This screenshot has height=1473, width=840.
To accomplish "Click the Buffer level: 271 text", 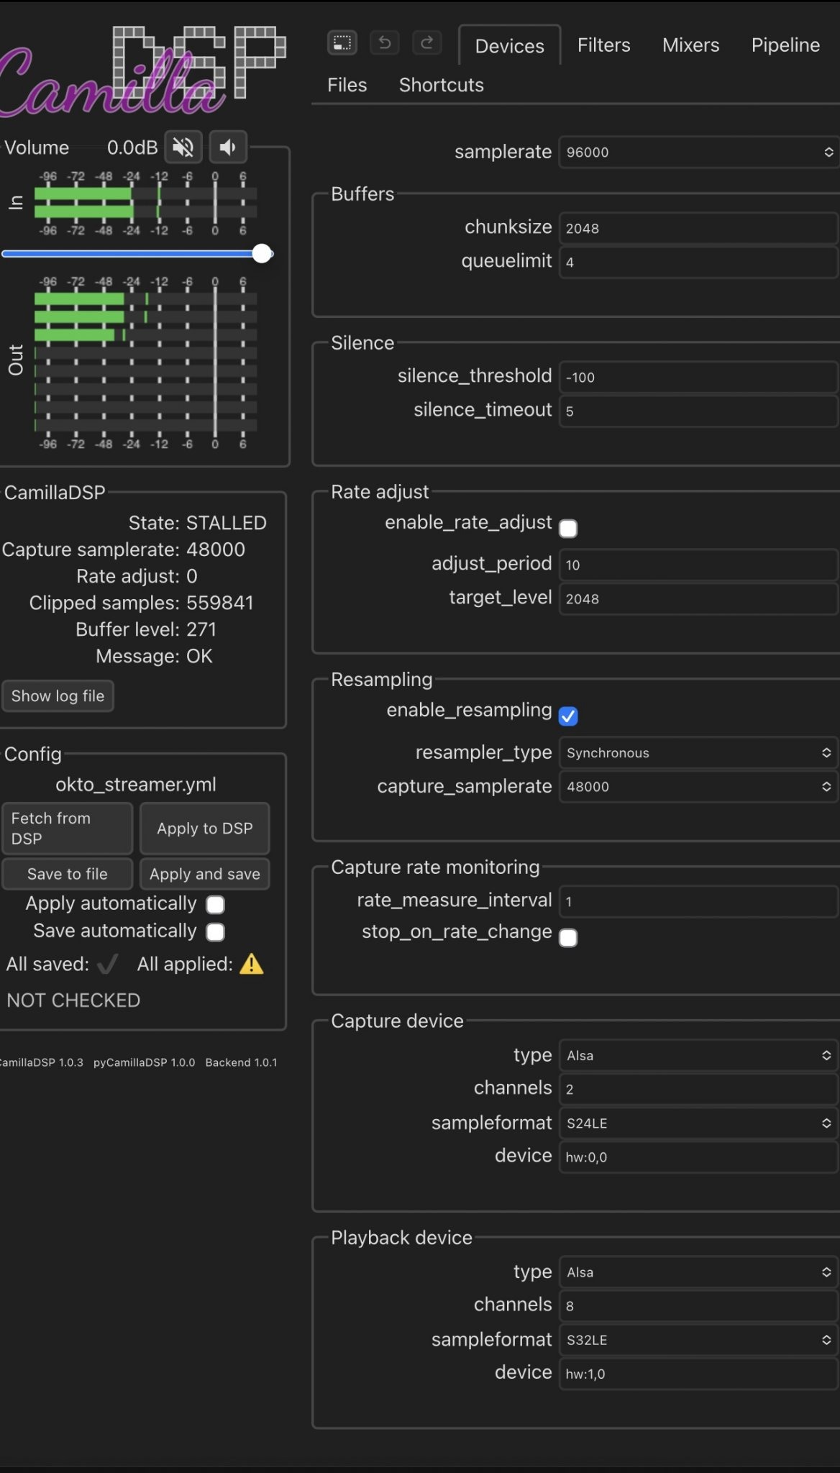I will 146,629.
